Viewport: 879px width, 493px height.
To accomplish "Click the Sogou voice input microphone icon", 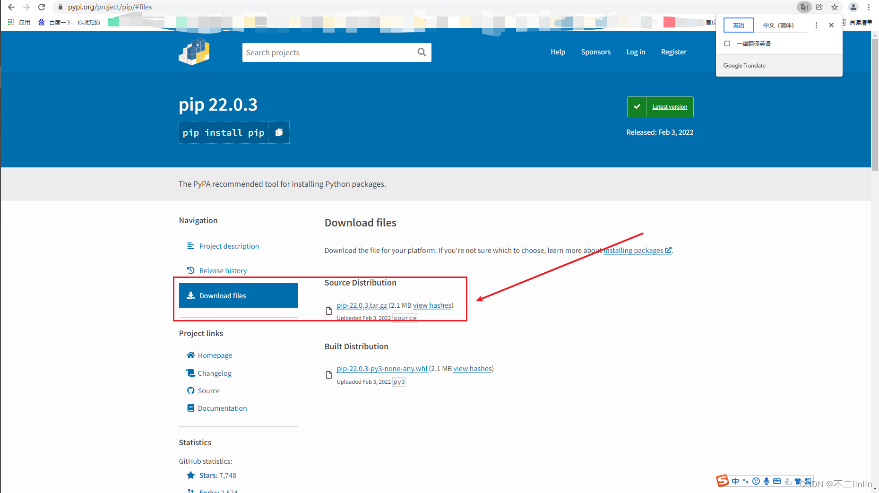I will (767, 481).
